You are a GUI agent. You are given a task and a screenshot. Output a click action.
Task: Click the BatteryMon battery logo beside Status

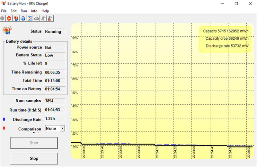tap(7, 30)
